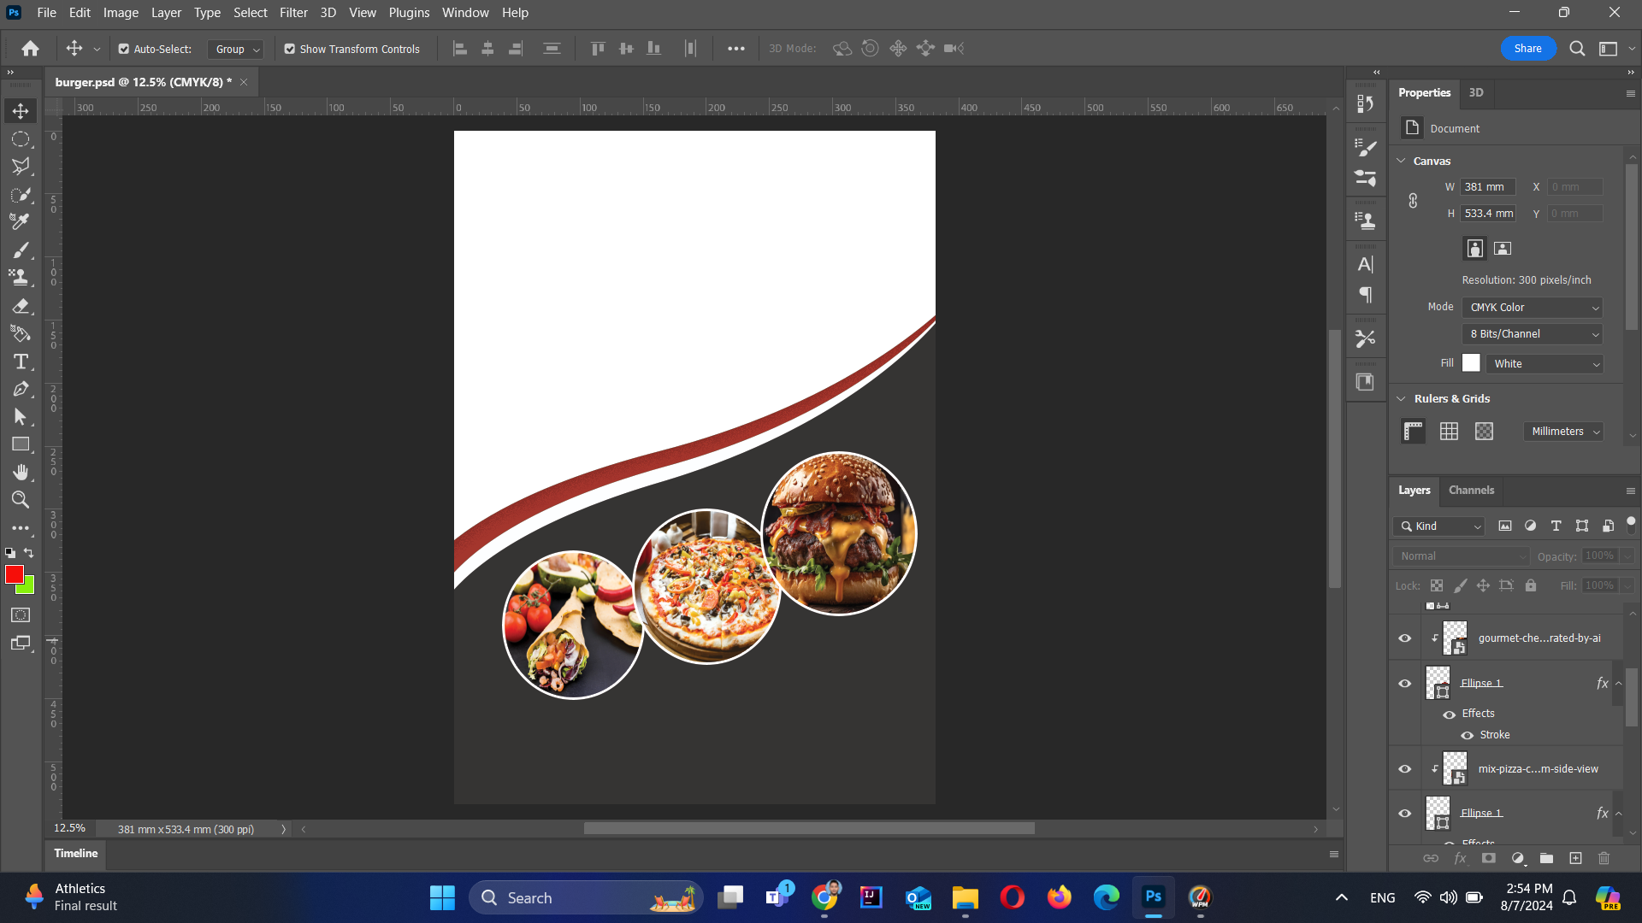The image size is (1642, 923).
Task: Open the Kind filter dropdown
Action: pos(1439,526)
